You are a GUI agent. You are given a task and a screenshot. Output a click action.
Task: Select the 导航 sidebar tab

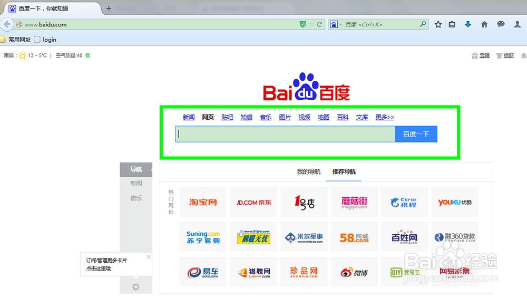[136, 169]
